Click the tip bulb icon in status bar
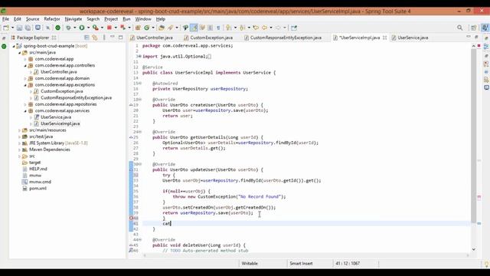Screen dimensions: 490x276 (x=486, y=264)
